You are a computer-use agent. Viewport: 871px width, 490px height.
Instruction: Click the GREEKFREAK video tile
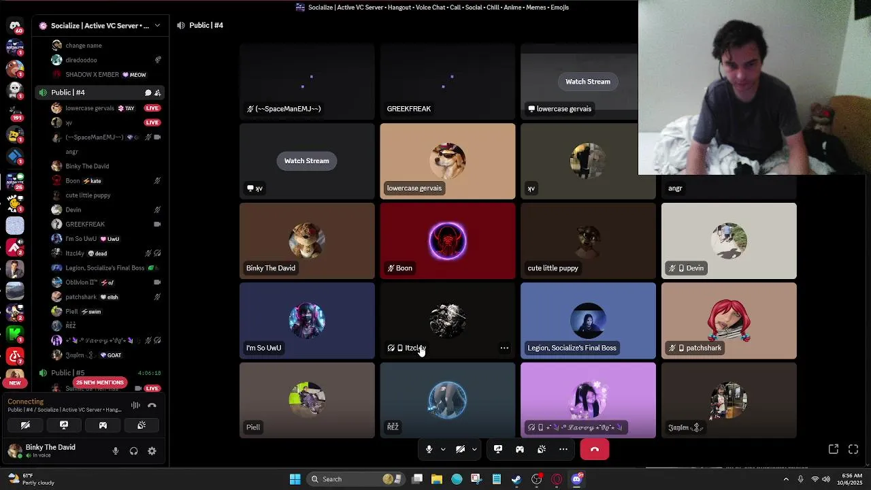pos(448,82)
